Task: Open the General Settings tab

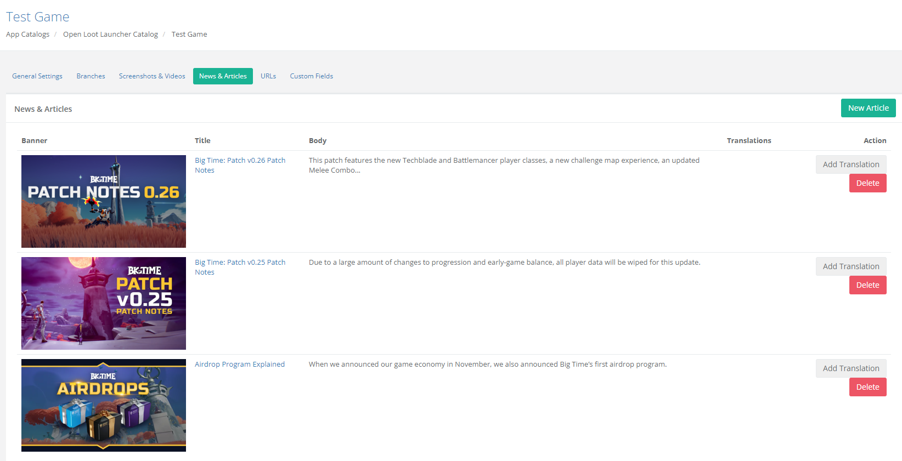Action: tap(37, 76)
